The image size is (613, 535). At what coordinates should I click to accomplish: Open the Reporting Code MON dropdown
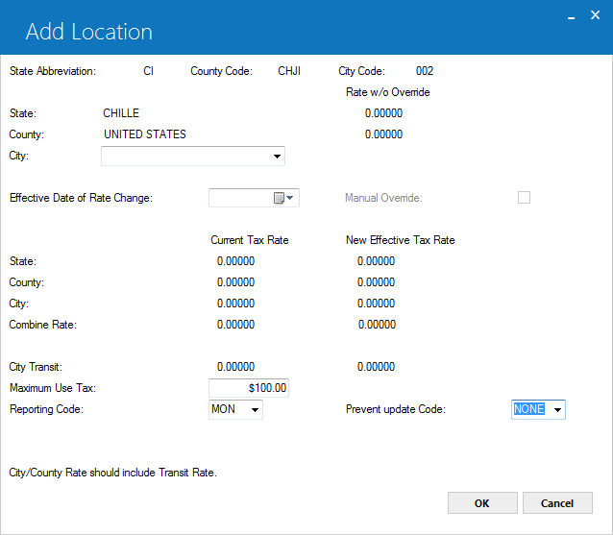click(255, 409)
